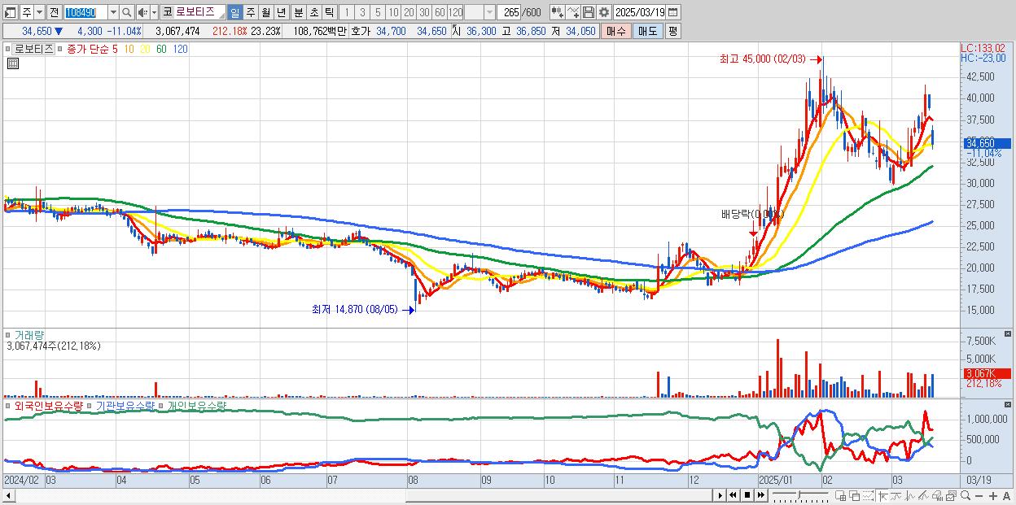Viewport: 1016px width, 505px height.
Task: Select the 년 yearly chart period
Action: click(x=281, y=13)
